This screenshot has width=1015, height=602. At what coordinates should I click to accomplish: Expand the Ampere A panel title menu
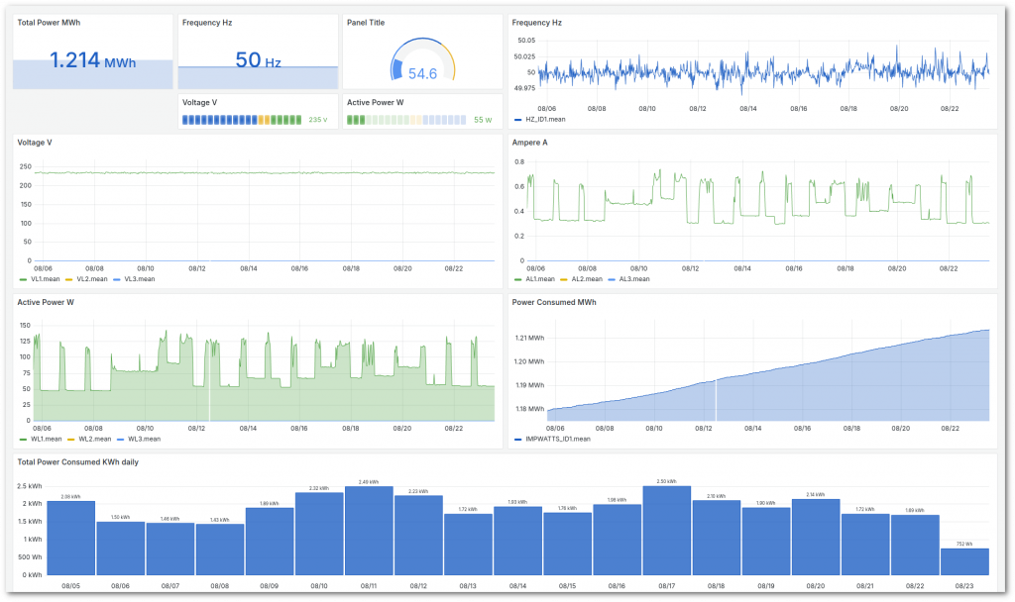529,143
